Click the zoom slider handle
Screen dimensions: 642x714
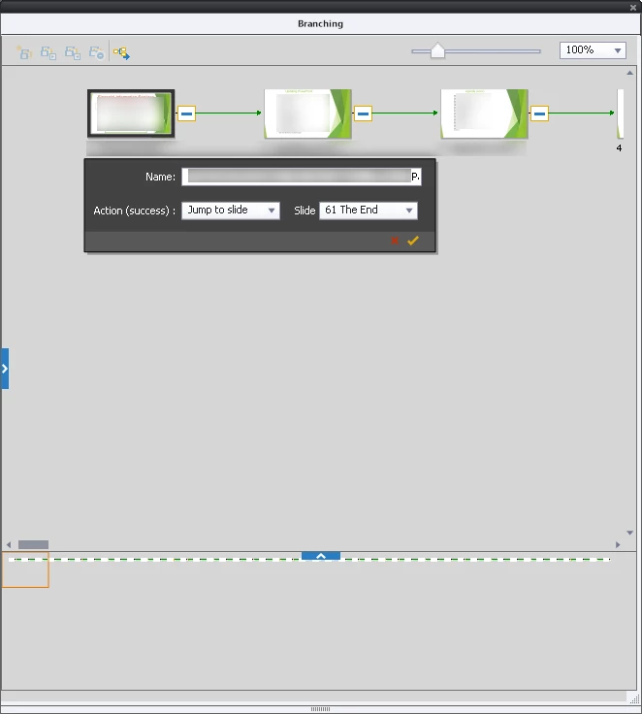(x=437, y=50)
